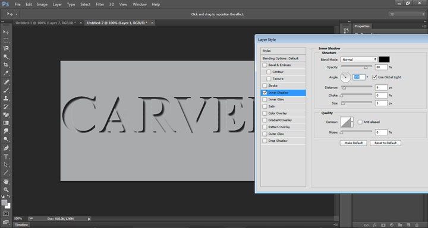This screenshot has height=228, width=428.
Task: Select the Crop tool
Action: point(6,65)
